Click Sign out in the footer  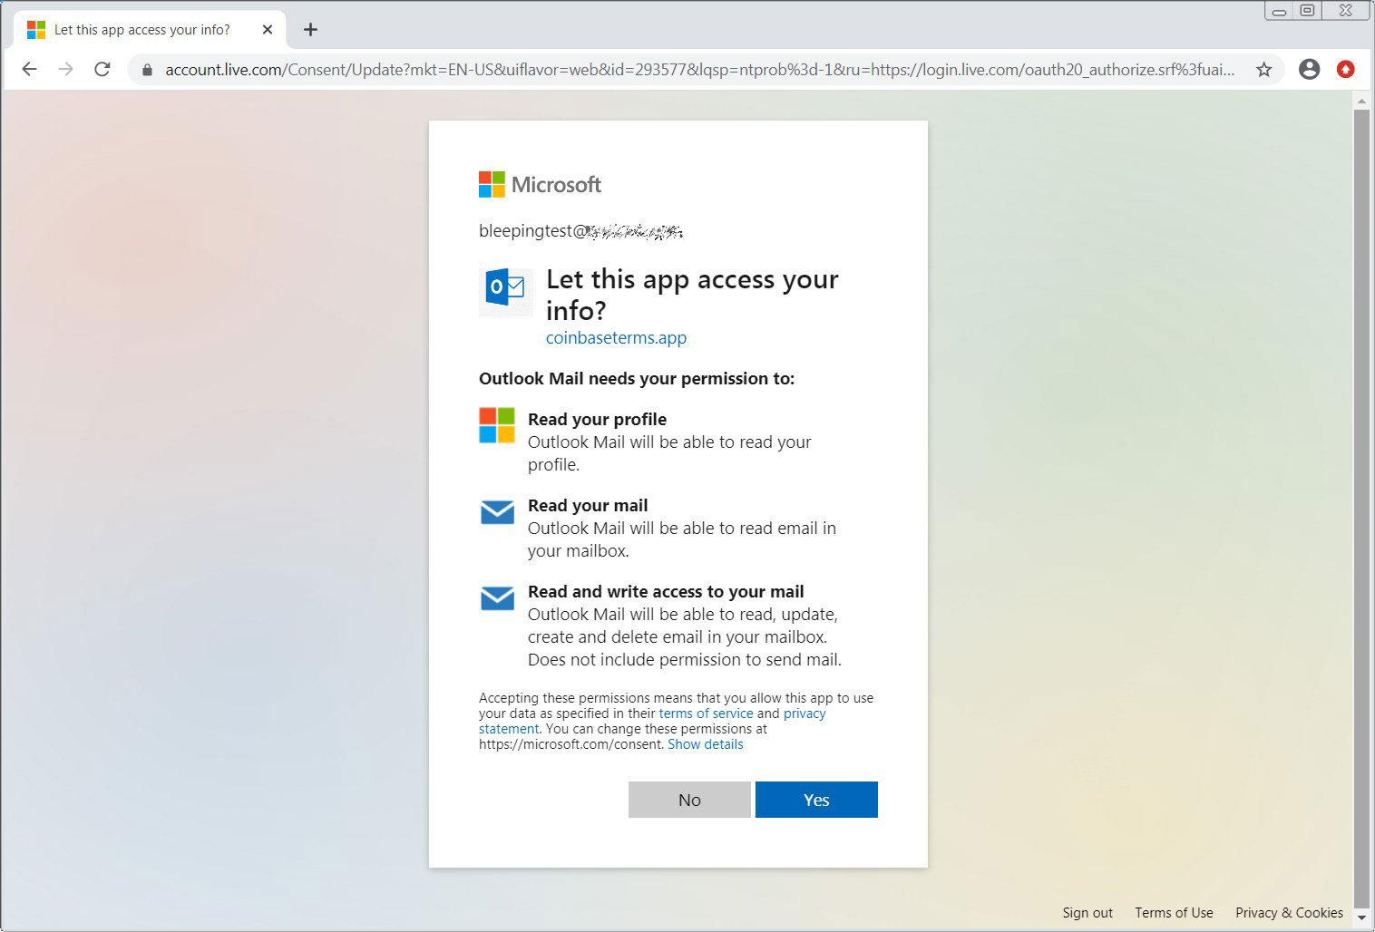click(1087, 913)
